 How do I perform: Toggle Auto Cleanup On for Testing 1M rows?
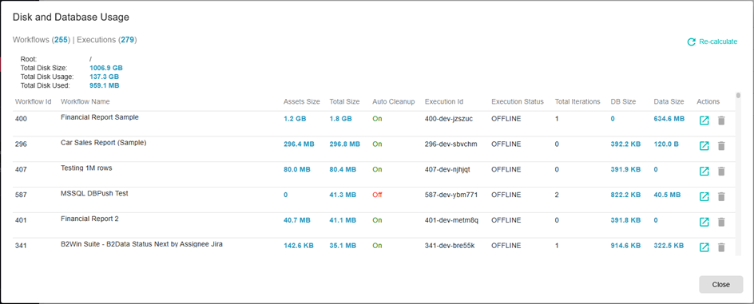[x=377, y=169]
